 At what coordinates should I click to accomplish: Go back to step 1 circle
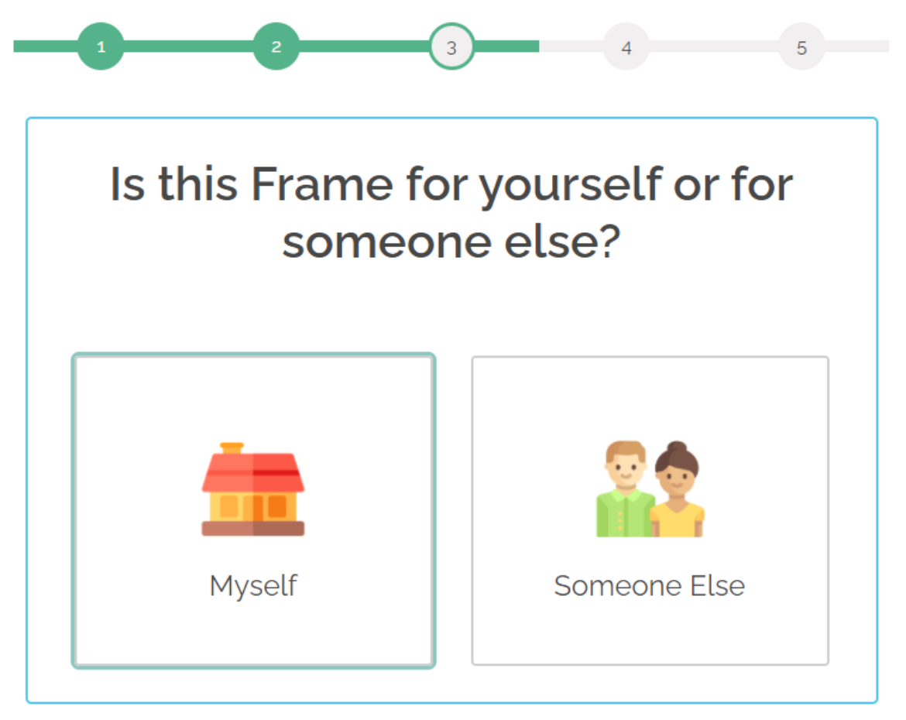click(101, 46)
